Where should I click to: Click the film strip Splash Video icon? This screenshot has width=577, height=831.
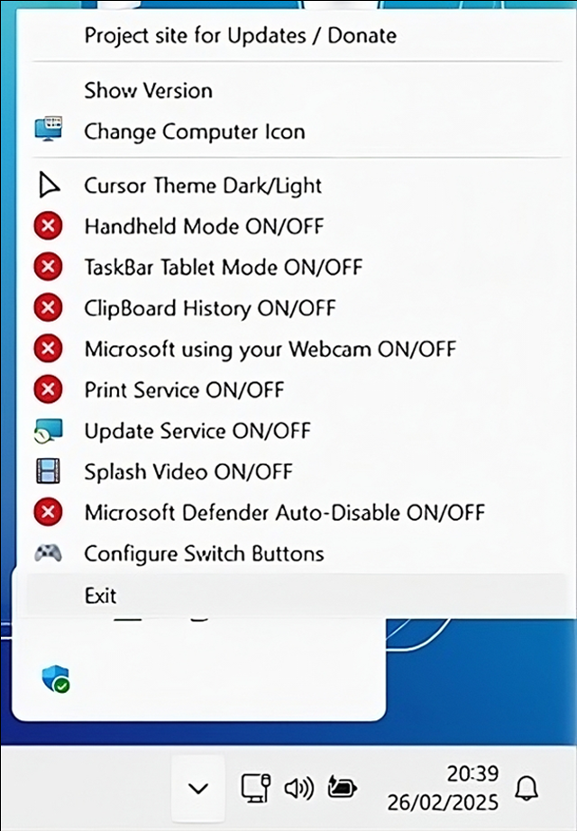[x=48, y=471]
